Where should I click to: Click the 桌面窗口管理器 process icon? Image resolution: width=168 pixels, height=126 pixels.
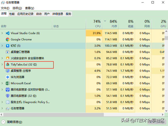click(8, 52)
